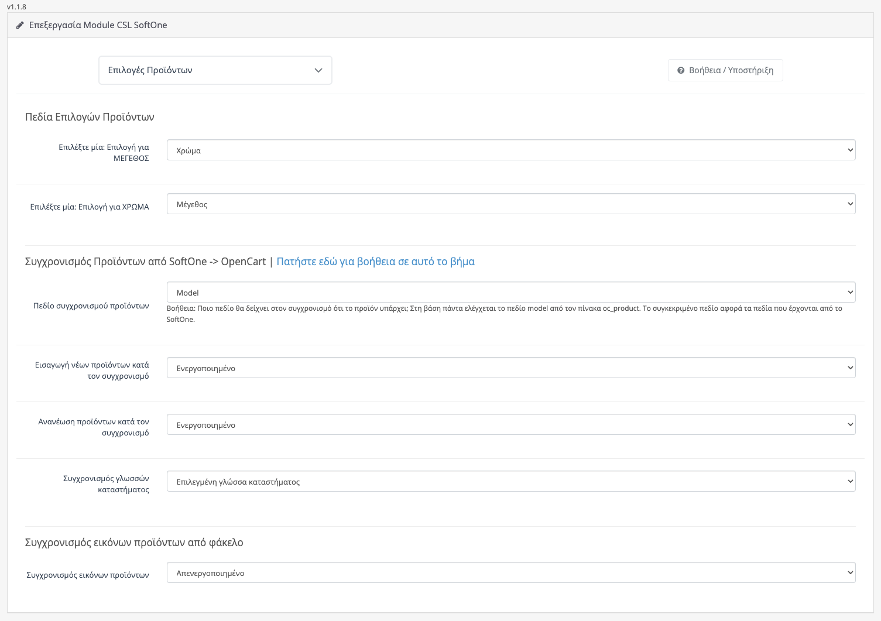Screen dimensions: 881x621
Task: Click the Ανανέωση προϊόντων κατά τον συγχρονισμό label
Action: click(94, 427)
